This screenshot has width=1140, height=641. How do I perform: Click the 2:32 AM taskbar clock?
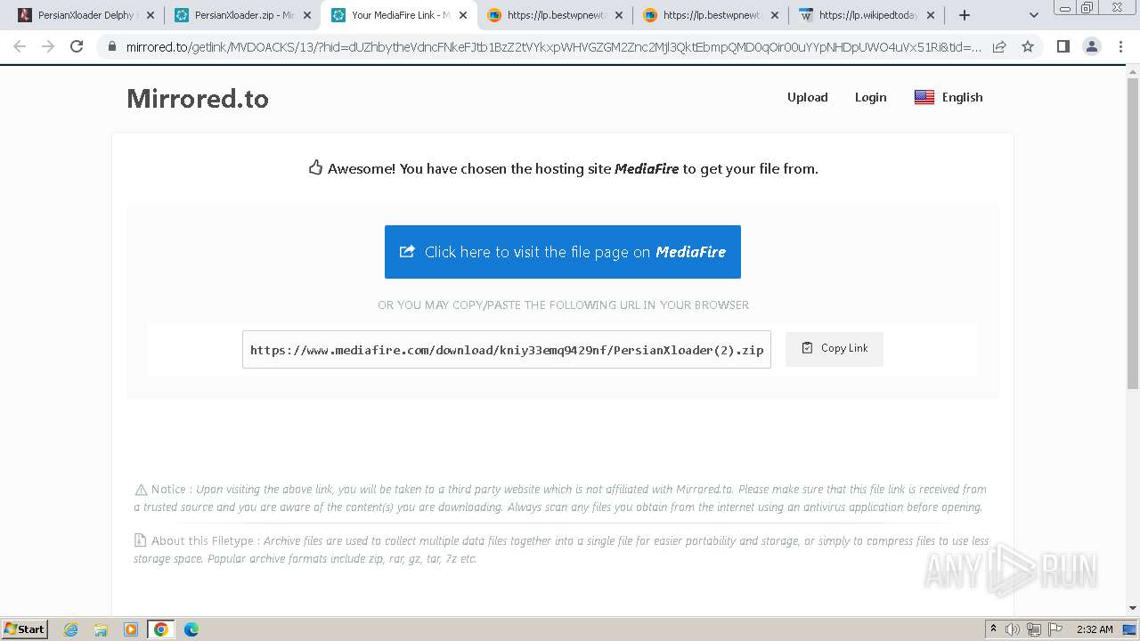tap(1095, 629)
